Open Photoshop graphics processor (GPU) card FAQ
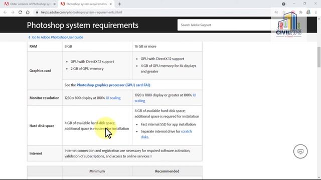This screenshot has height=180, width=321. (113, 85)
